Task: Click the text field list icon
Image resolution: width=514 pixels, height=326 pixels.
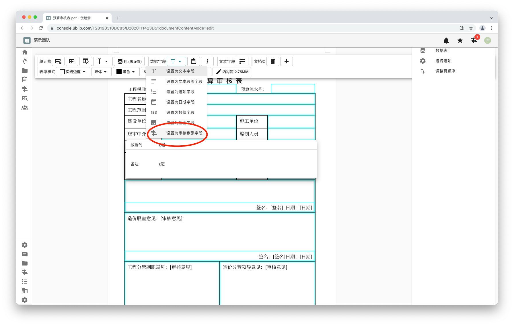Action: 242,61
